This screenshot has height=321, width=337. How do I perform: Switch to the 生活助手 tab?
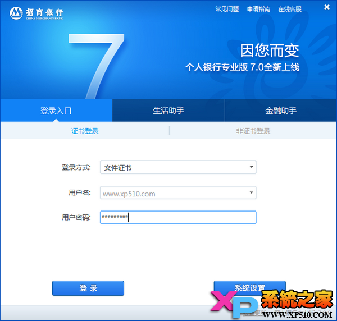tap(168, 111)
